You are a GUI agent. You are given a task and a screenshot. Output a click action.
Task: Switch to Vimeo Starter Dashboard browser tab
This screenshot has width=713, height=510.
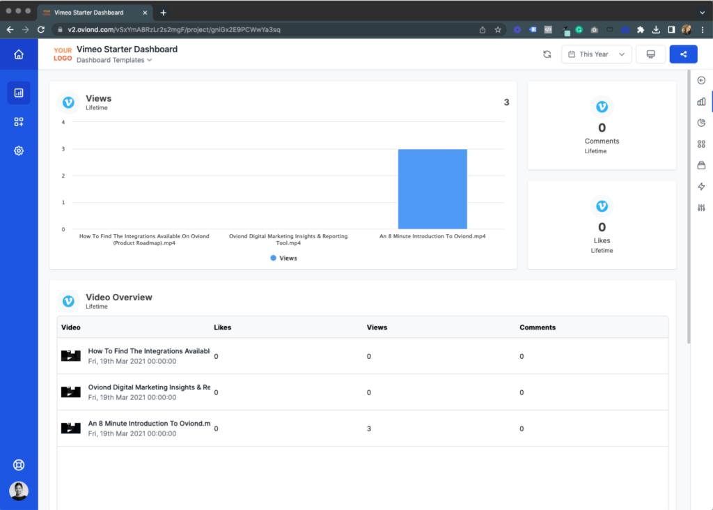pyautogui.click(x=95, y=13)
